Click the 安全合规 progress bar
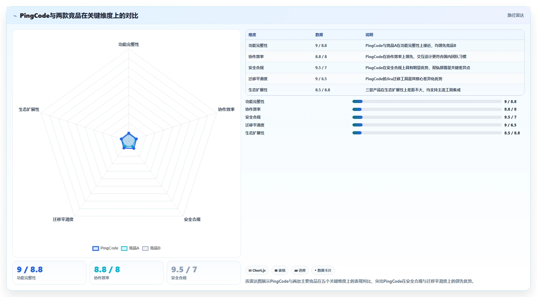Viewport: 537px width, 297px height. (x=427, y=117)
